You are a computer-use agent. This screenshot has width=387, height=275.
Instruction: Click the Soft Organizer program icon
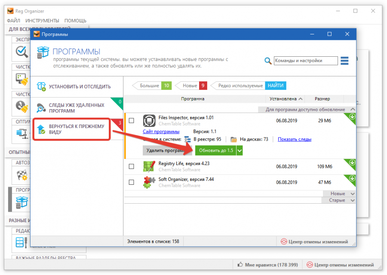click(149, 182)
